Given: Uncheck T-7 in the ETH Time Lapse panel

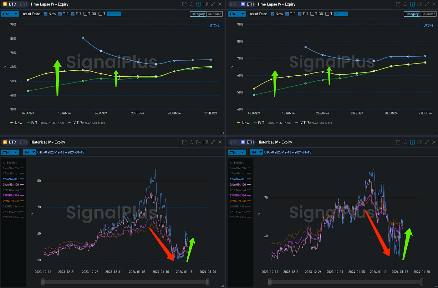Looking at the screenshot, I should coord(300,14).
